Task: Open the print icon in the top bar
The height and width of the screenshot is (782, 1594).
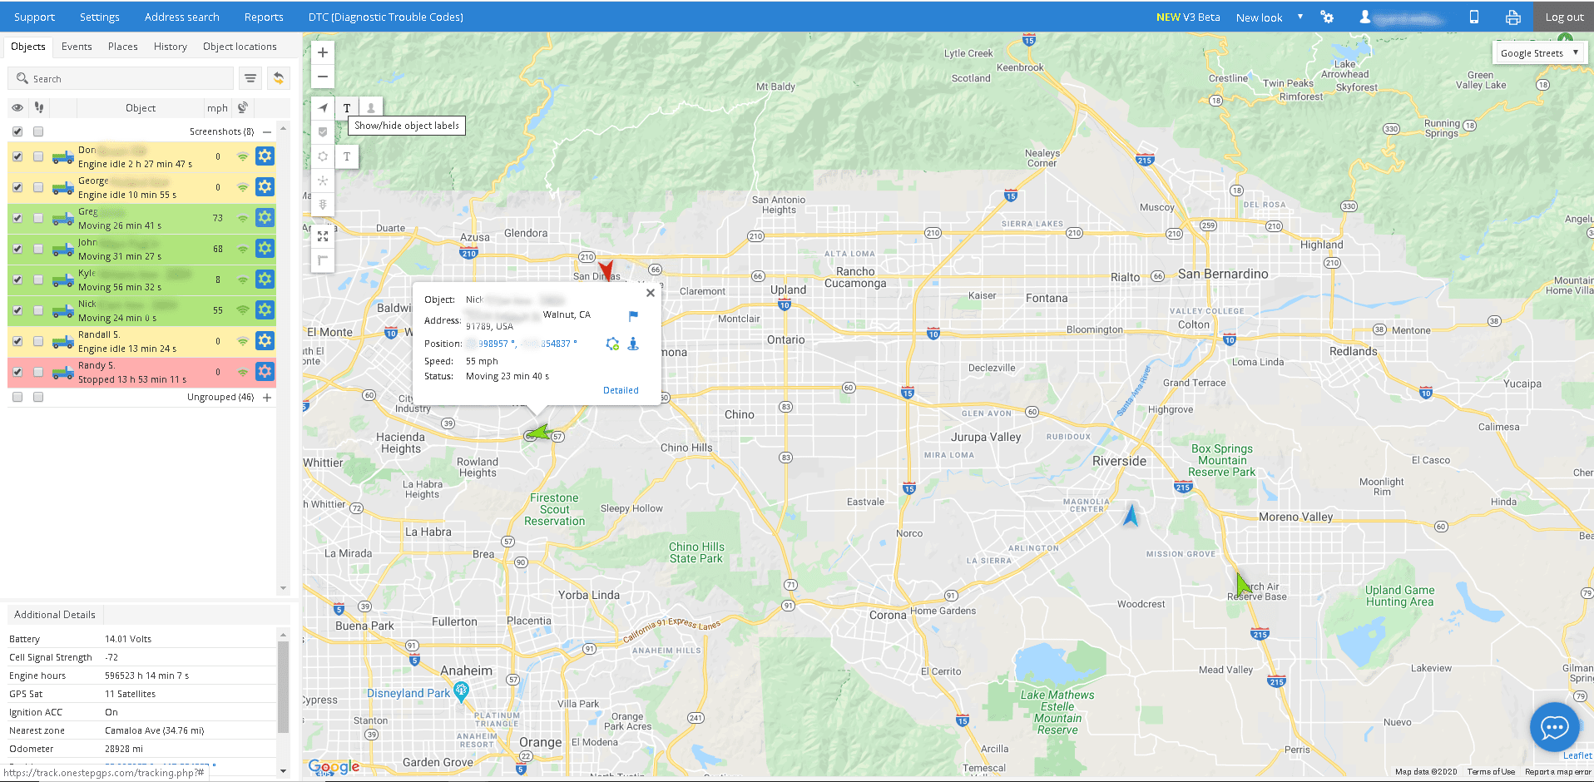Action: tap(1513, 17)
